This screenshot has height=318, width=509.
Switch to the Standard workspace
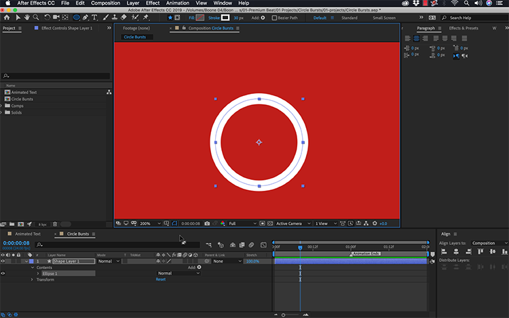point(349,18)
